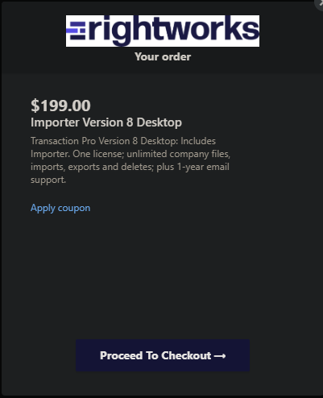
Task: Click the "imports, exports and deletes" text
Action: (x=92, y=167)
